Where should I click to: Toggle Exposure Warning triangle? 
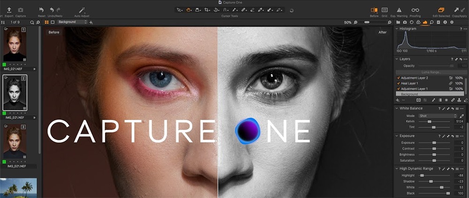pyautogui.click(x=399, y=10)
